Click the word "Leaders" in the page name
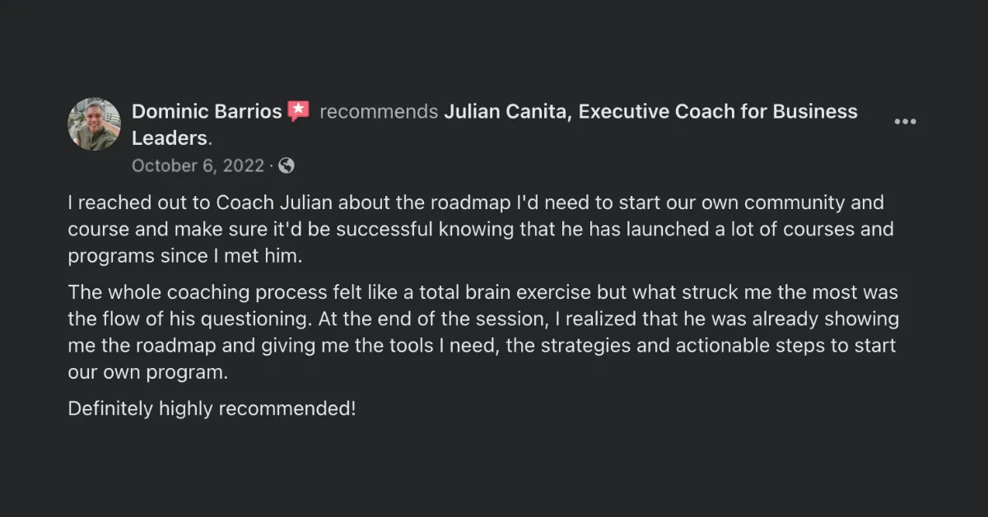 (169, 137)
